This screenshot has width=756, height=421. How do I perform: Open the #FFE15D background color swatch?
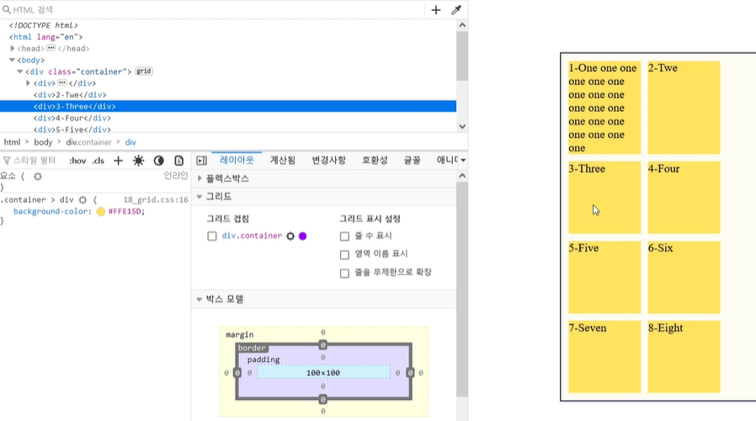pyautogui.click(x=101, y=211)
